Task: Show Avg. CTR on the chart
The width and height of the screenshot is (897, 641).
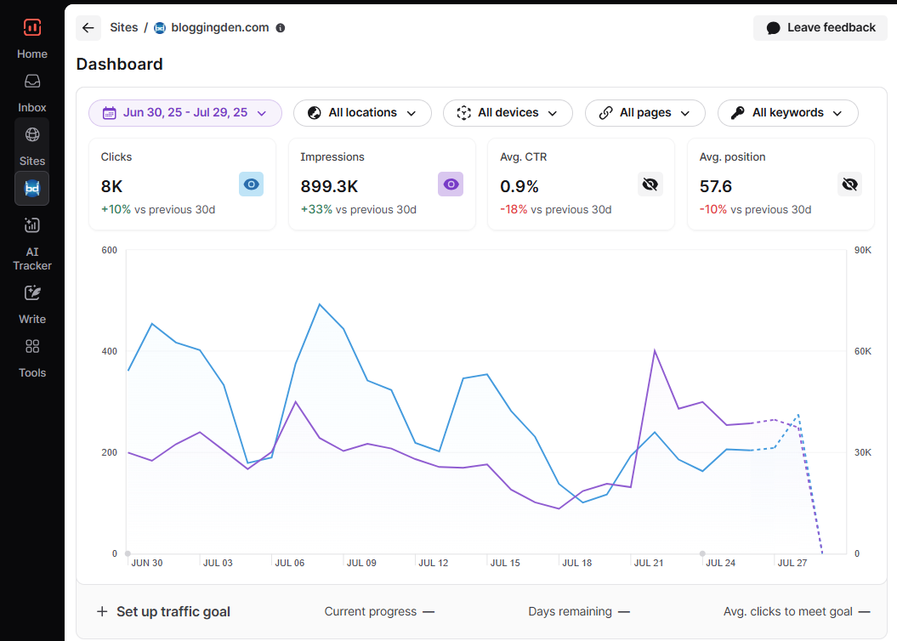Action: [x=650, y=184]
